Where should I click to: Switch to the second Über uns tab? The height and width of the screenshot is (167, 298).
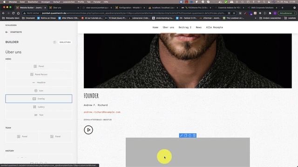click(x=64, y=8)
